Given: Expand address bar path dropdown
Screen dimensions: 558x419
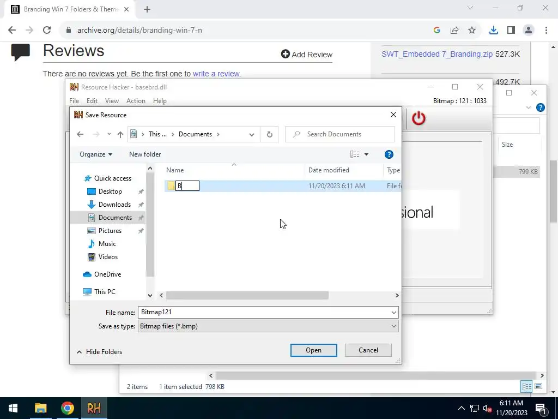Looking at the screenshot, I should pyautogui.click(x=252, y=134).
